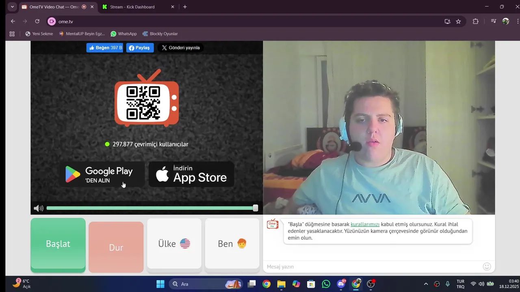Click the ome.tv address bar
This screenshot has height=292, width=520.
[244, 21]
